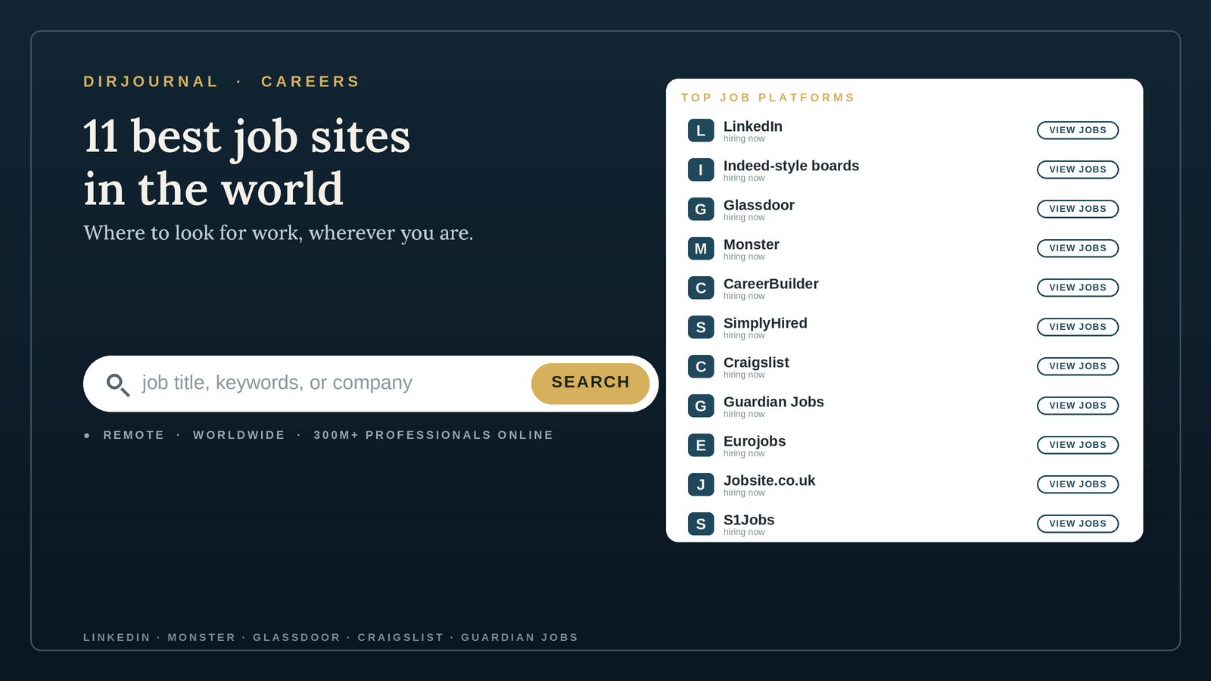Open View Jobs for Craigslist
Viewport: 1211px width, 681px height.
pos(1078,366)
